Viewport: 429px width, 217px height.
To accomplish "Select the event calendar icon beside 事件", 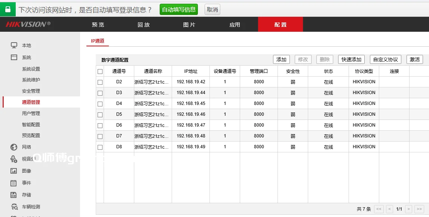I will [x=14, y=183].
